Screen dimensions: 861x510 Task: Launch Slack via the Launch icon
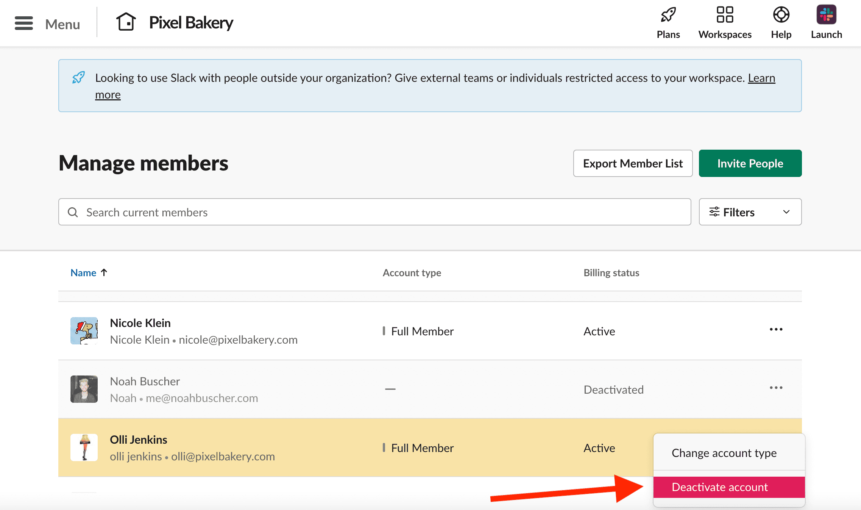coord(826,14)
